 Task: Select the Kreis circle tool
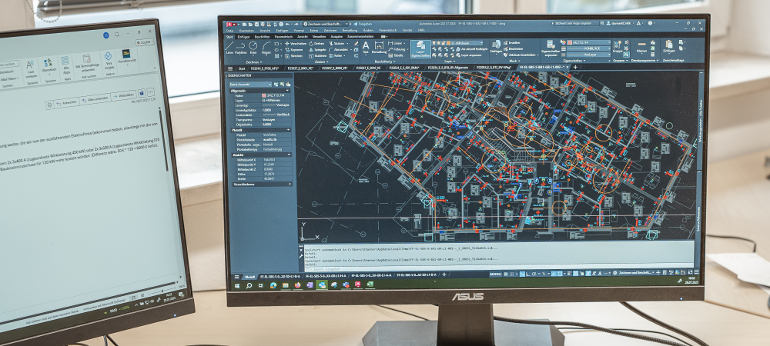254,48
